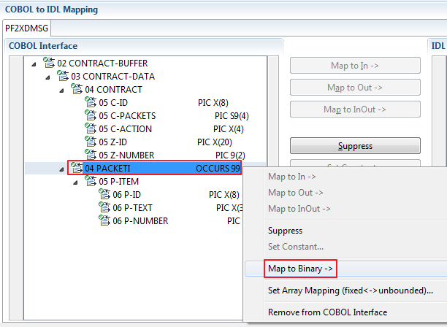Select the 05 C-ID label

click(x=113, y=102)
